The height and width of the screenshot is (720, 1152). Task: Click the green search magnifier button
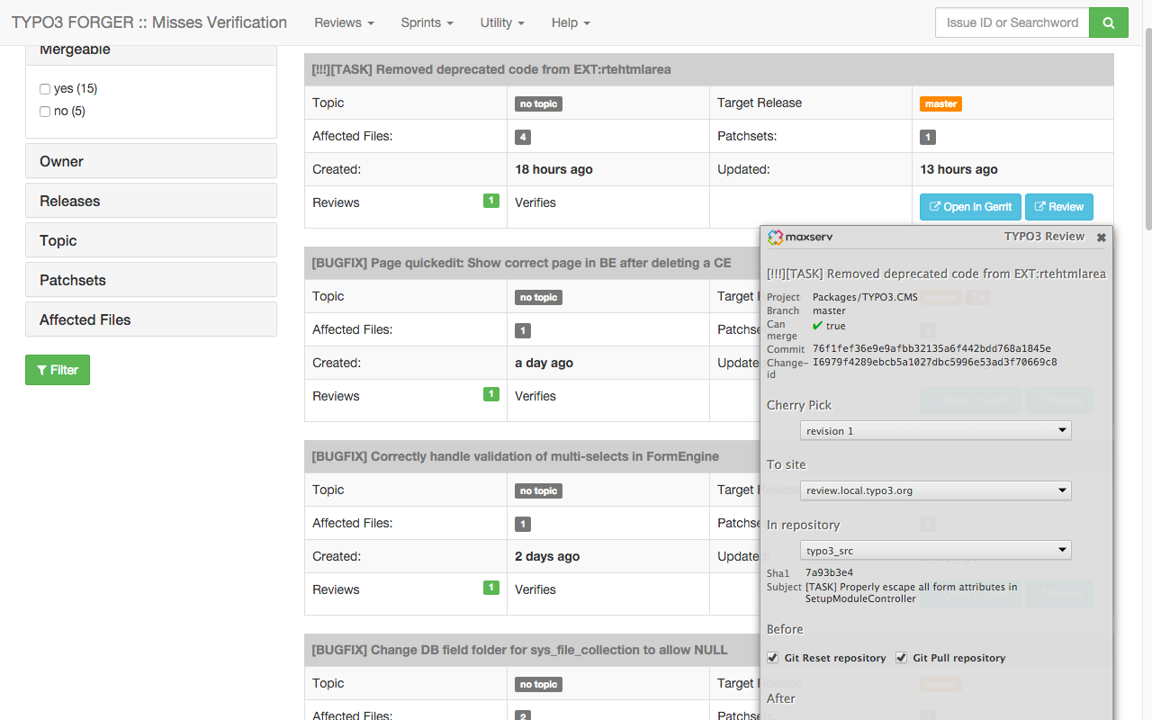coord(1108,22)
